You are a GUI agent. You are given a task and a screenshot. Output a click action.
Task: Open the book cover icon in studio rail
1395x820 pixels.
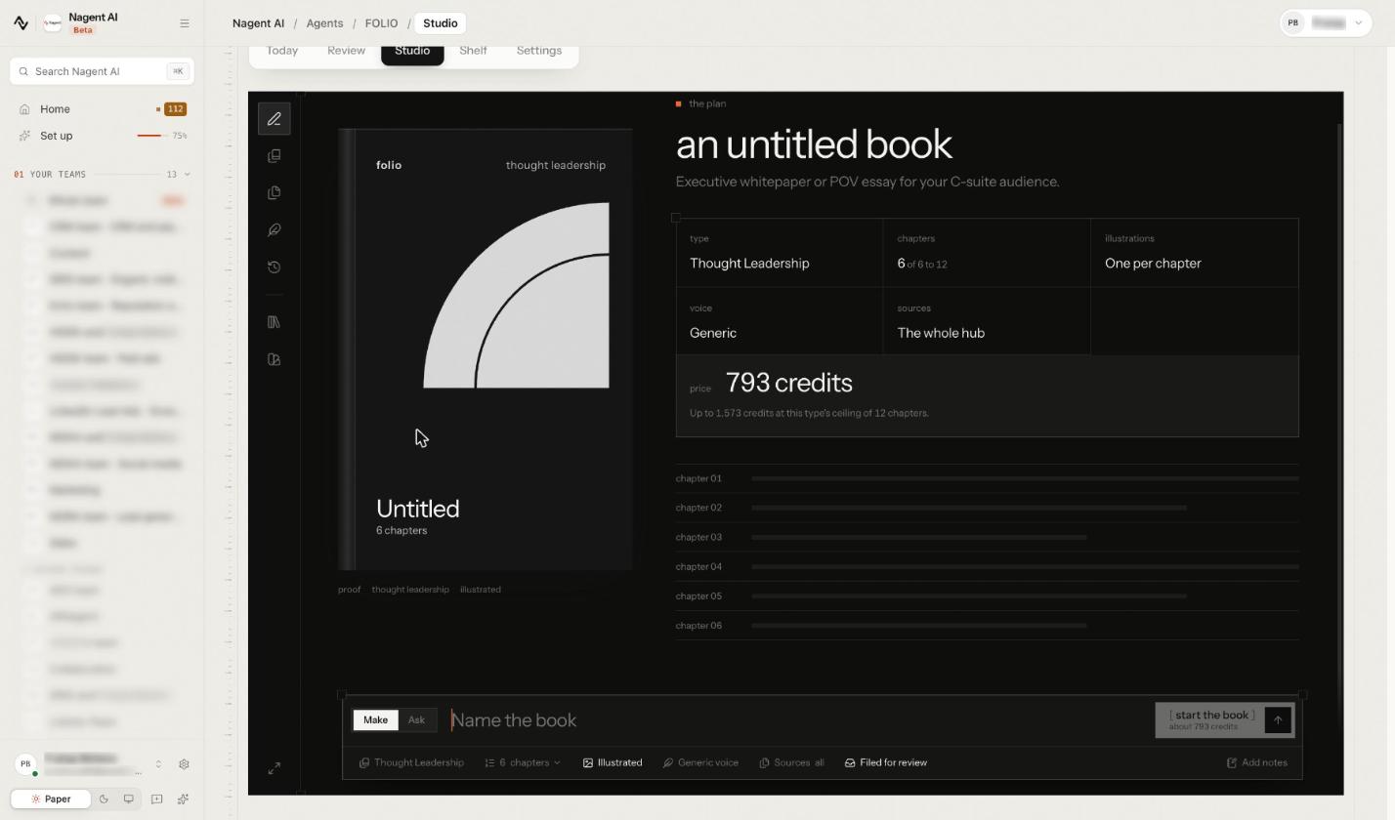click(x=275, y=359)
